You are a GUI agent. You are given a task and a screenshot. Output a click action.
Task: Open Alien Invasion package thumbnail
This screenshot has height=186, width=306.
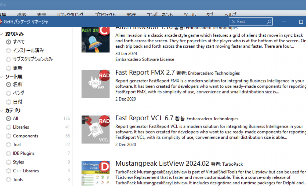tap(96, 40)
